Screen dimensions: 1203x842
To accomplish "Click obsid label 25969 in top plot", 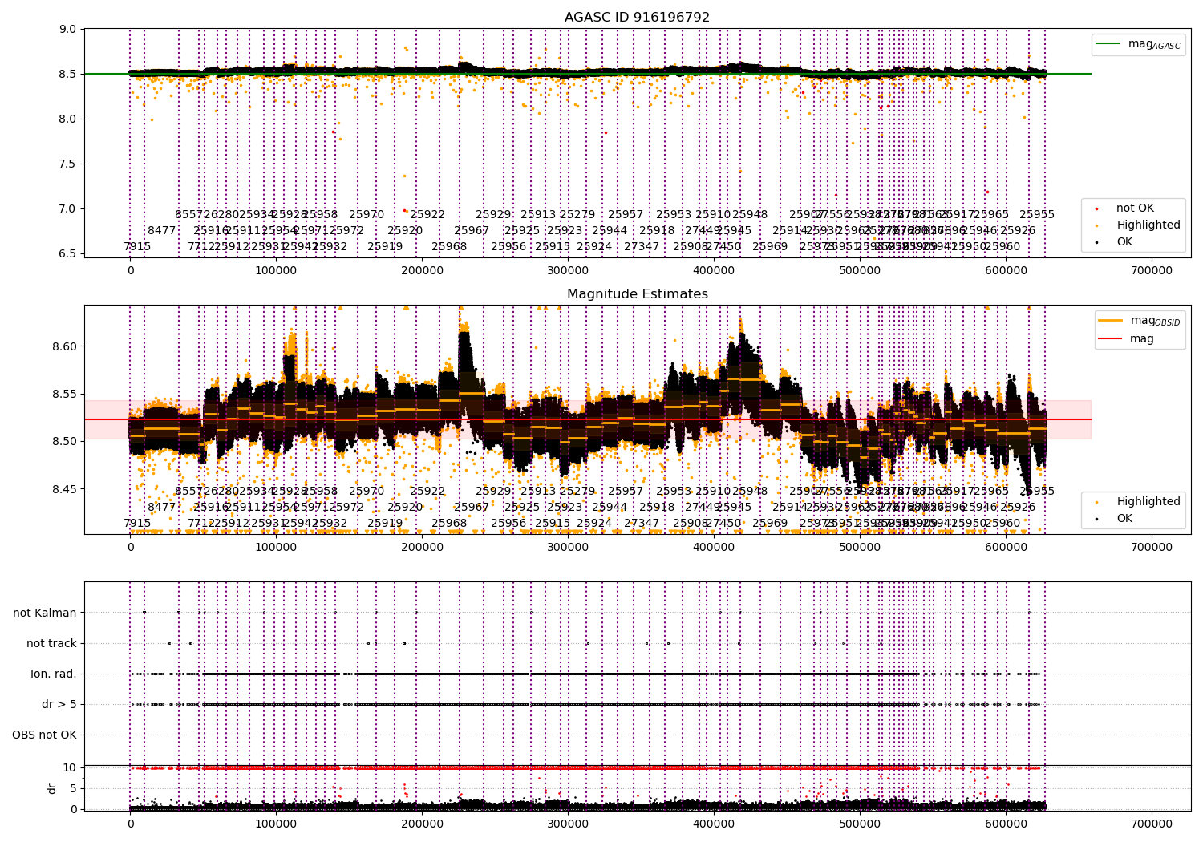I will (x=770, y=247).
